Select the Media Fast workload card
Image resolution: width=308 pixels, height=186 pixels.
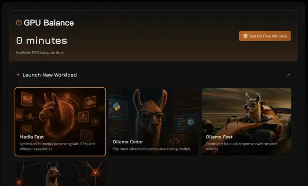pos(60,122)
